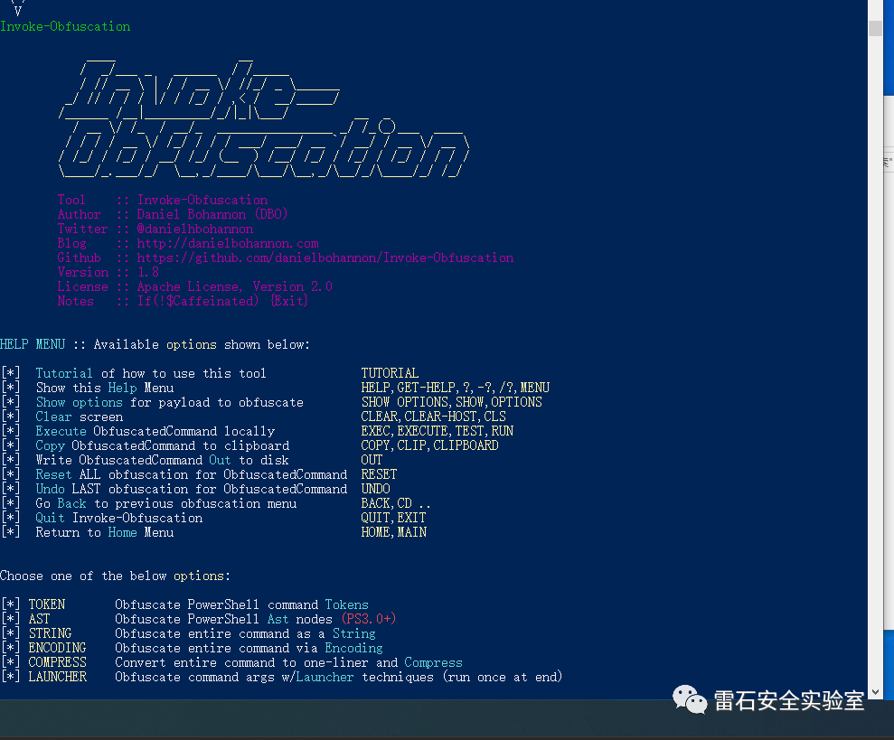Image resolution: width=894 pixels, height=740 pixels.
Task: Click the version value '1.8'
Action: coord(147,272)
